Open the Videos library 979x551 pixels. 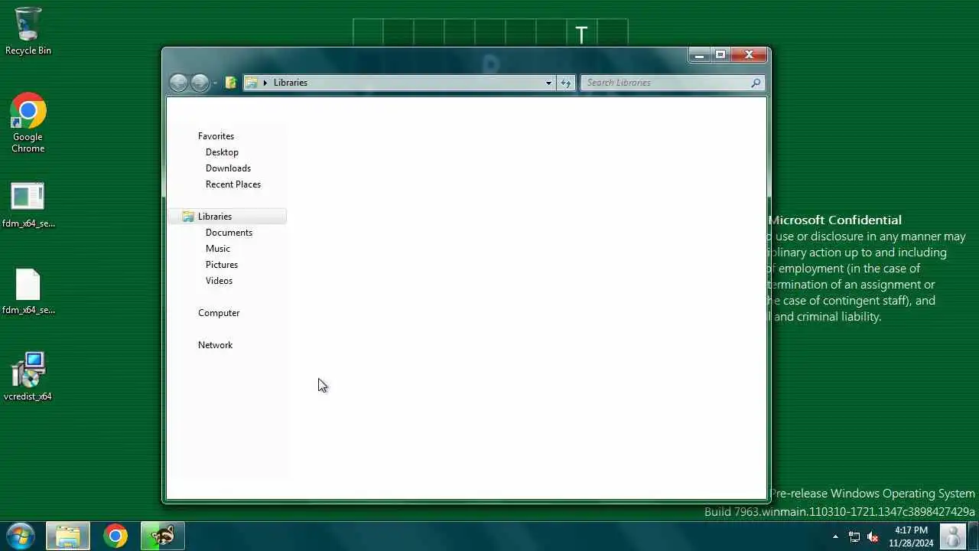click(219, 281)
